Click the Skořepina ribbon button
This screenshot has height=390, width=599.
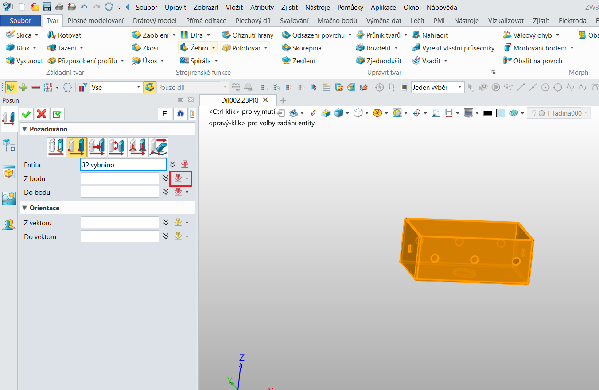click(301, 48)
